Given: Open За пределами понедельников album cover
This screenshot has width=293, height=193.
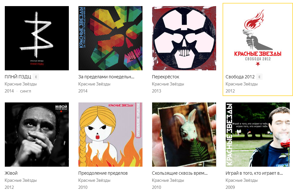Looking at the screenshot, I should click(110, 38).
